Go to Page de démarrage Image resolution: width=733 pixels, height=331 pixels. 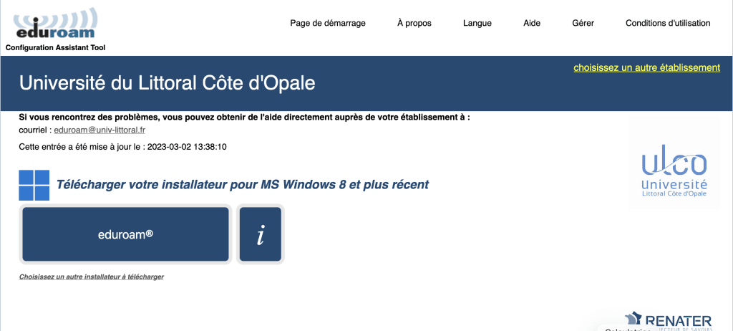click(327, 23)
